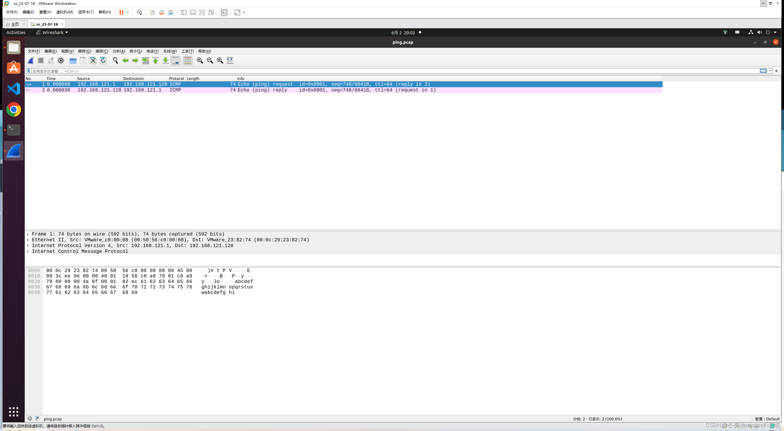This screenshot has width=784, height=431.
Task: Toggle auto-scroll to last packet
Action: click(176, 60)
